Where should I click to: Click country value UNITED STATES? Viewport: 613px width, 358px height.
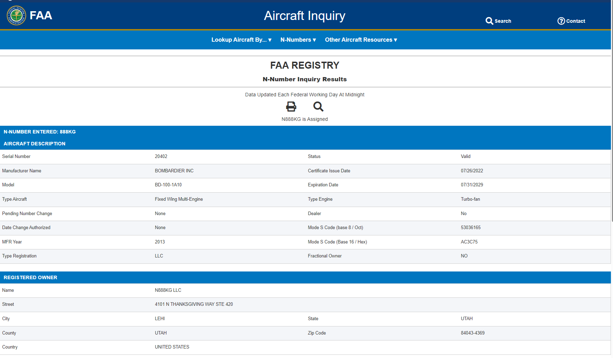tap(172, 347)
